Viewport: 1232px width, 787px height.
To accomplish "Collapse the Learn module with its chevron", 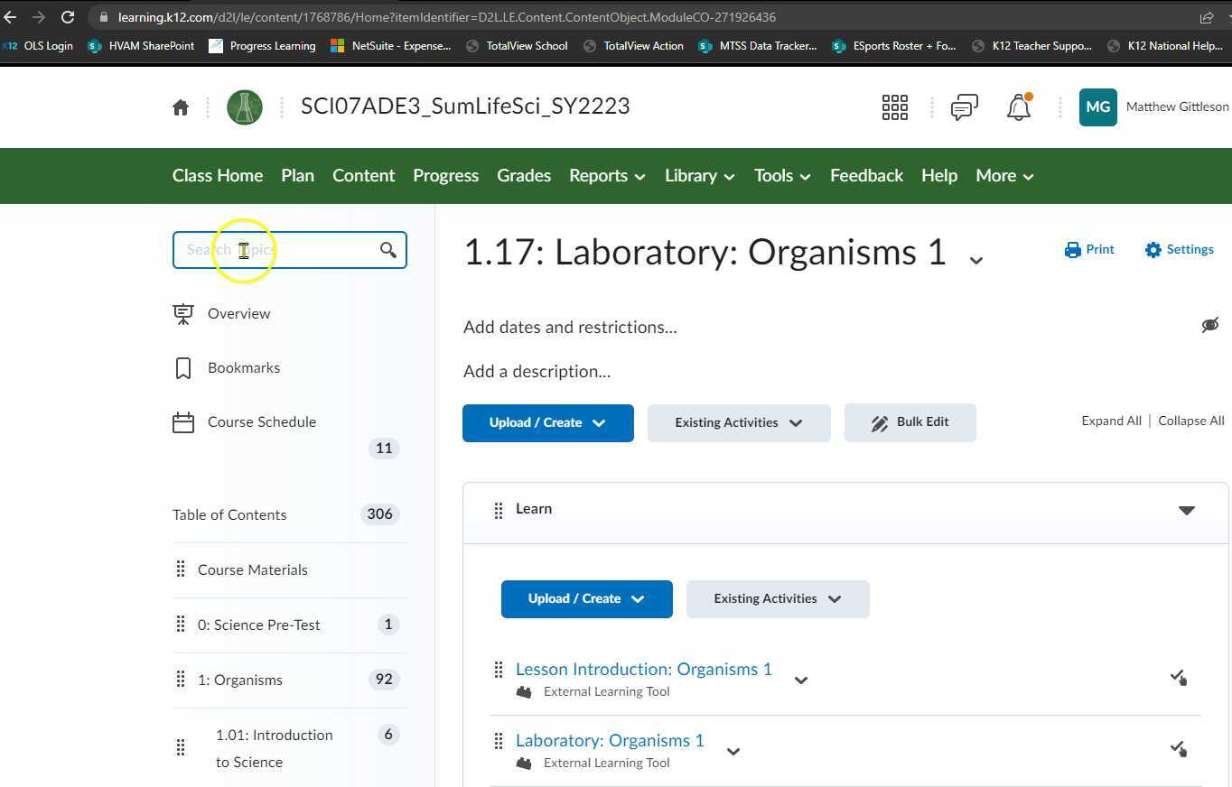I will 1187,509.
